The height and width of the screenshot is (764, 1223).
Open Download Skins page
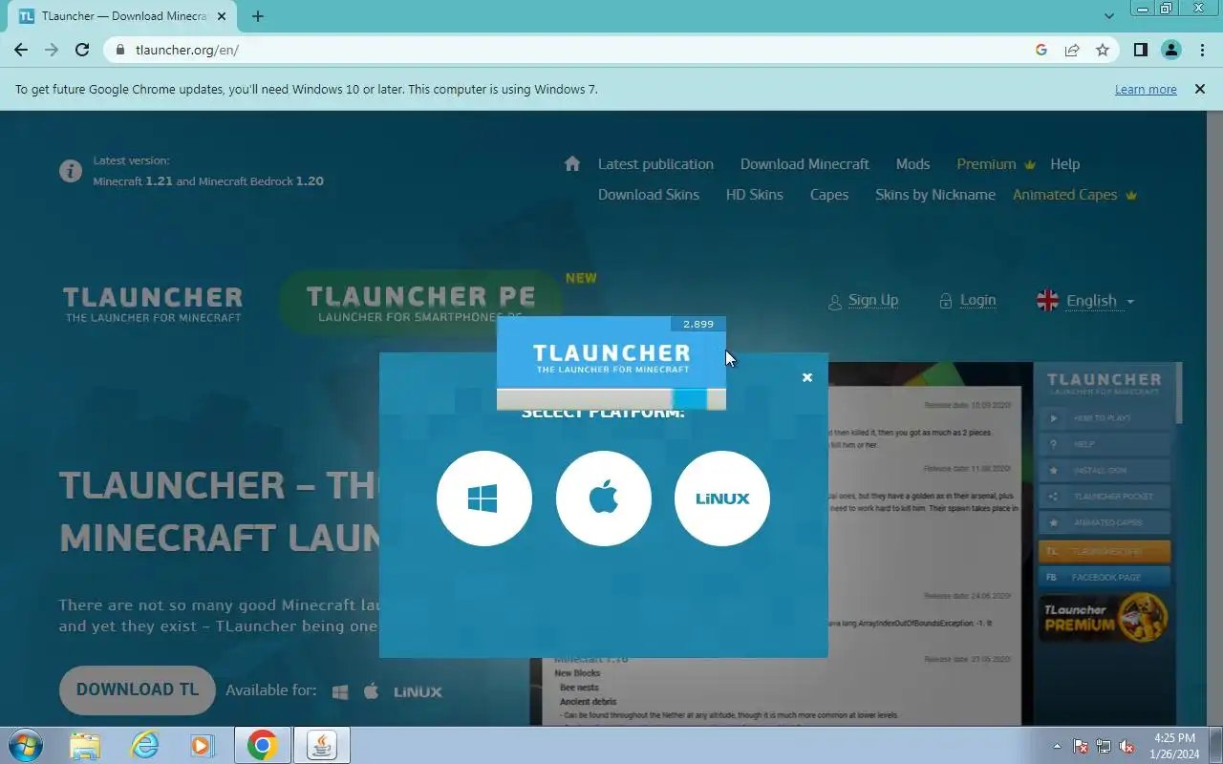click(x=649, y=195)
